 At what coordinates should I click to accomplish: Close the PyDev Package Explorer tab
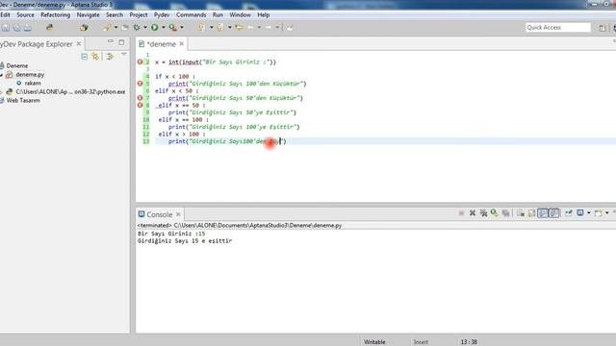click(79, 44)
